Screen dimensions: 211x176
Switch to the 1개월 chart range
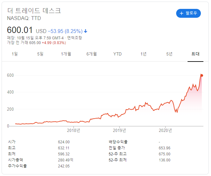coord(66,54)
